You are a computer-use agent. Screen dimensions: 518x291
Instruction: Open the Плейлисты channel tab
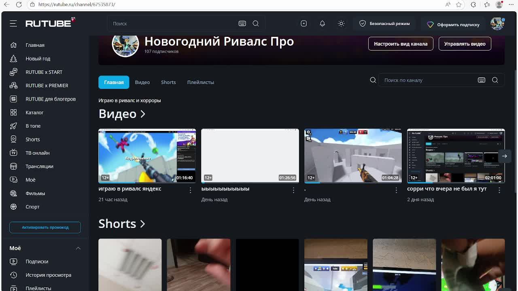200,82
